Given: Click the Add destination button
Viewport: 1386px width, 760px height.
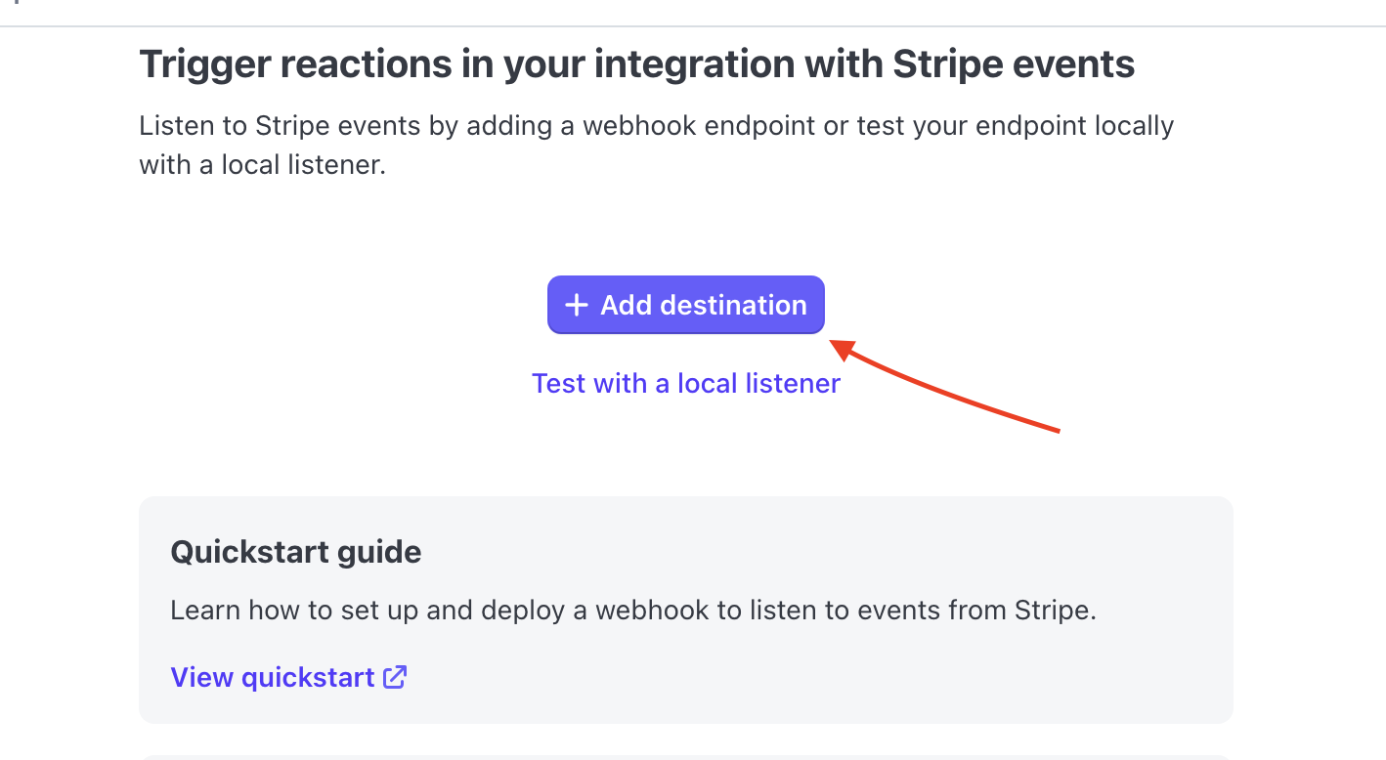Looking at the screenshot, I should click(x=686, y=305).
